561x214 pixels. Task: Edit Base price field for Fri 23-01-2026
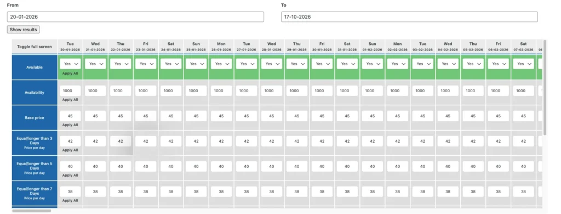[x=146, y=116]
